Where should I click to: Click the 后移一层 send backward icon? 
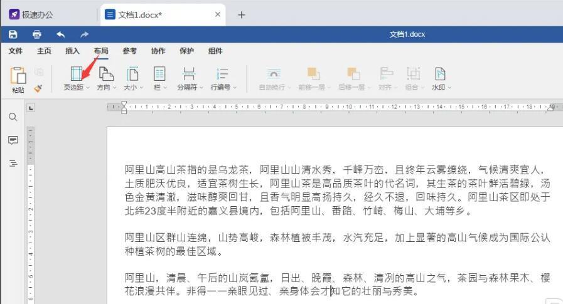[353, 73]
